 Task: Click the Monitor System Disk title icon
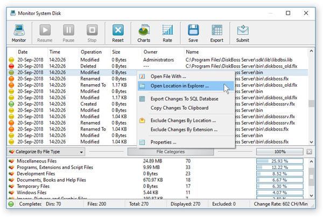[13, 13]
